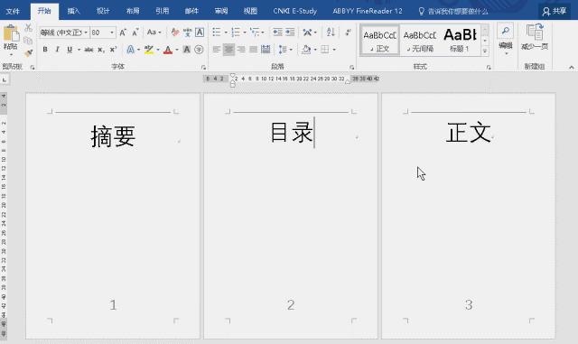The width and height of the screenshot is (578, 344).
Task: Click the 告诉我你想要做什么 search box
Action: tap(453, 12)
